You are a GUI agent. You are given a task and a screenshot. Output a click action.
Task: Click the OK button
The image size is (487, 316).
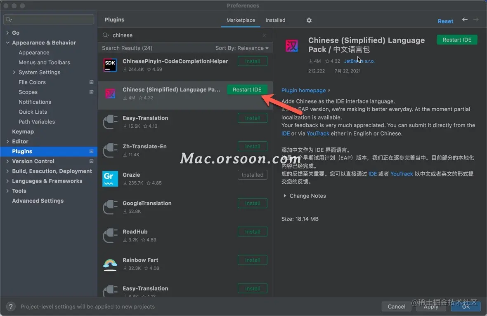pos(466,307)
